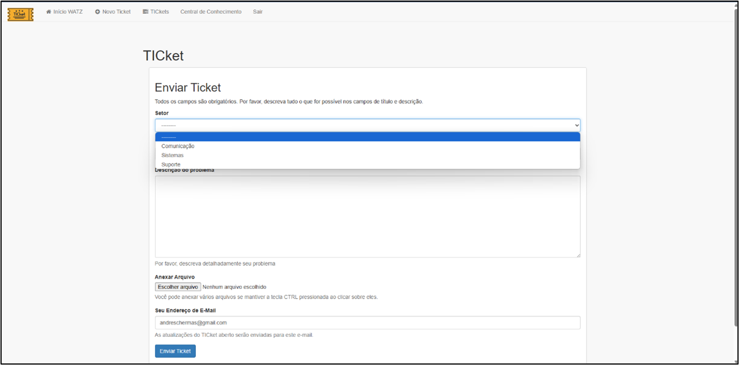Image resolution: width=739 pixels, height=365 pixels.
Task: Open Central de Conhecimento
Action: [211, 12]
